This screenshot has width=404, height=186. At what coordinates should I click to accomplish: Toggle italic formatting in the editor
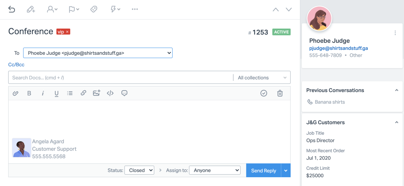(x=43, y=93)
